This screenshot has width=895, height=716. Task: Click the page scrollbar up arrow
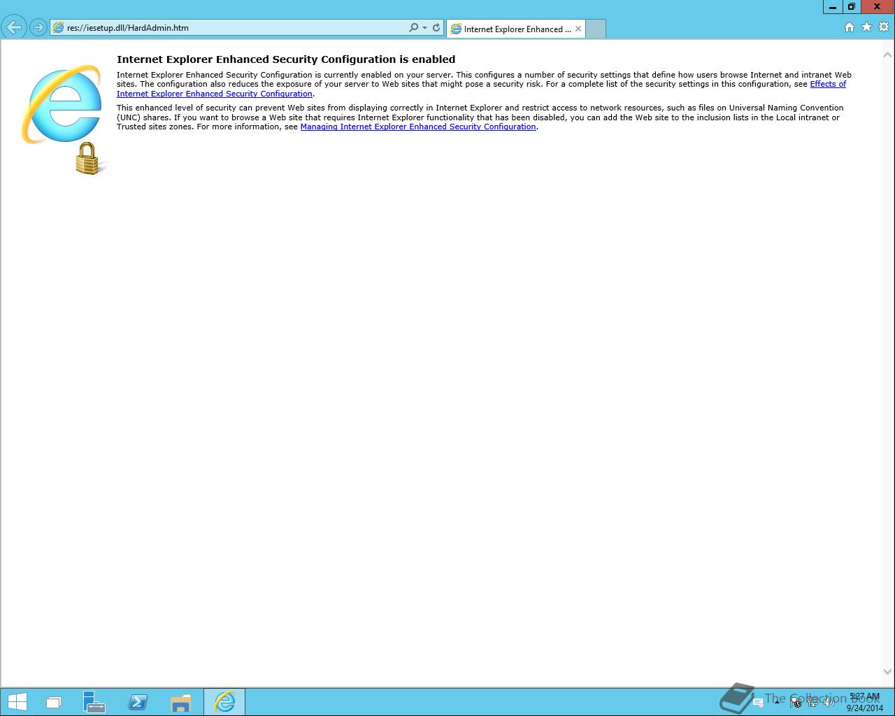(888, 55)
